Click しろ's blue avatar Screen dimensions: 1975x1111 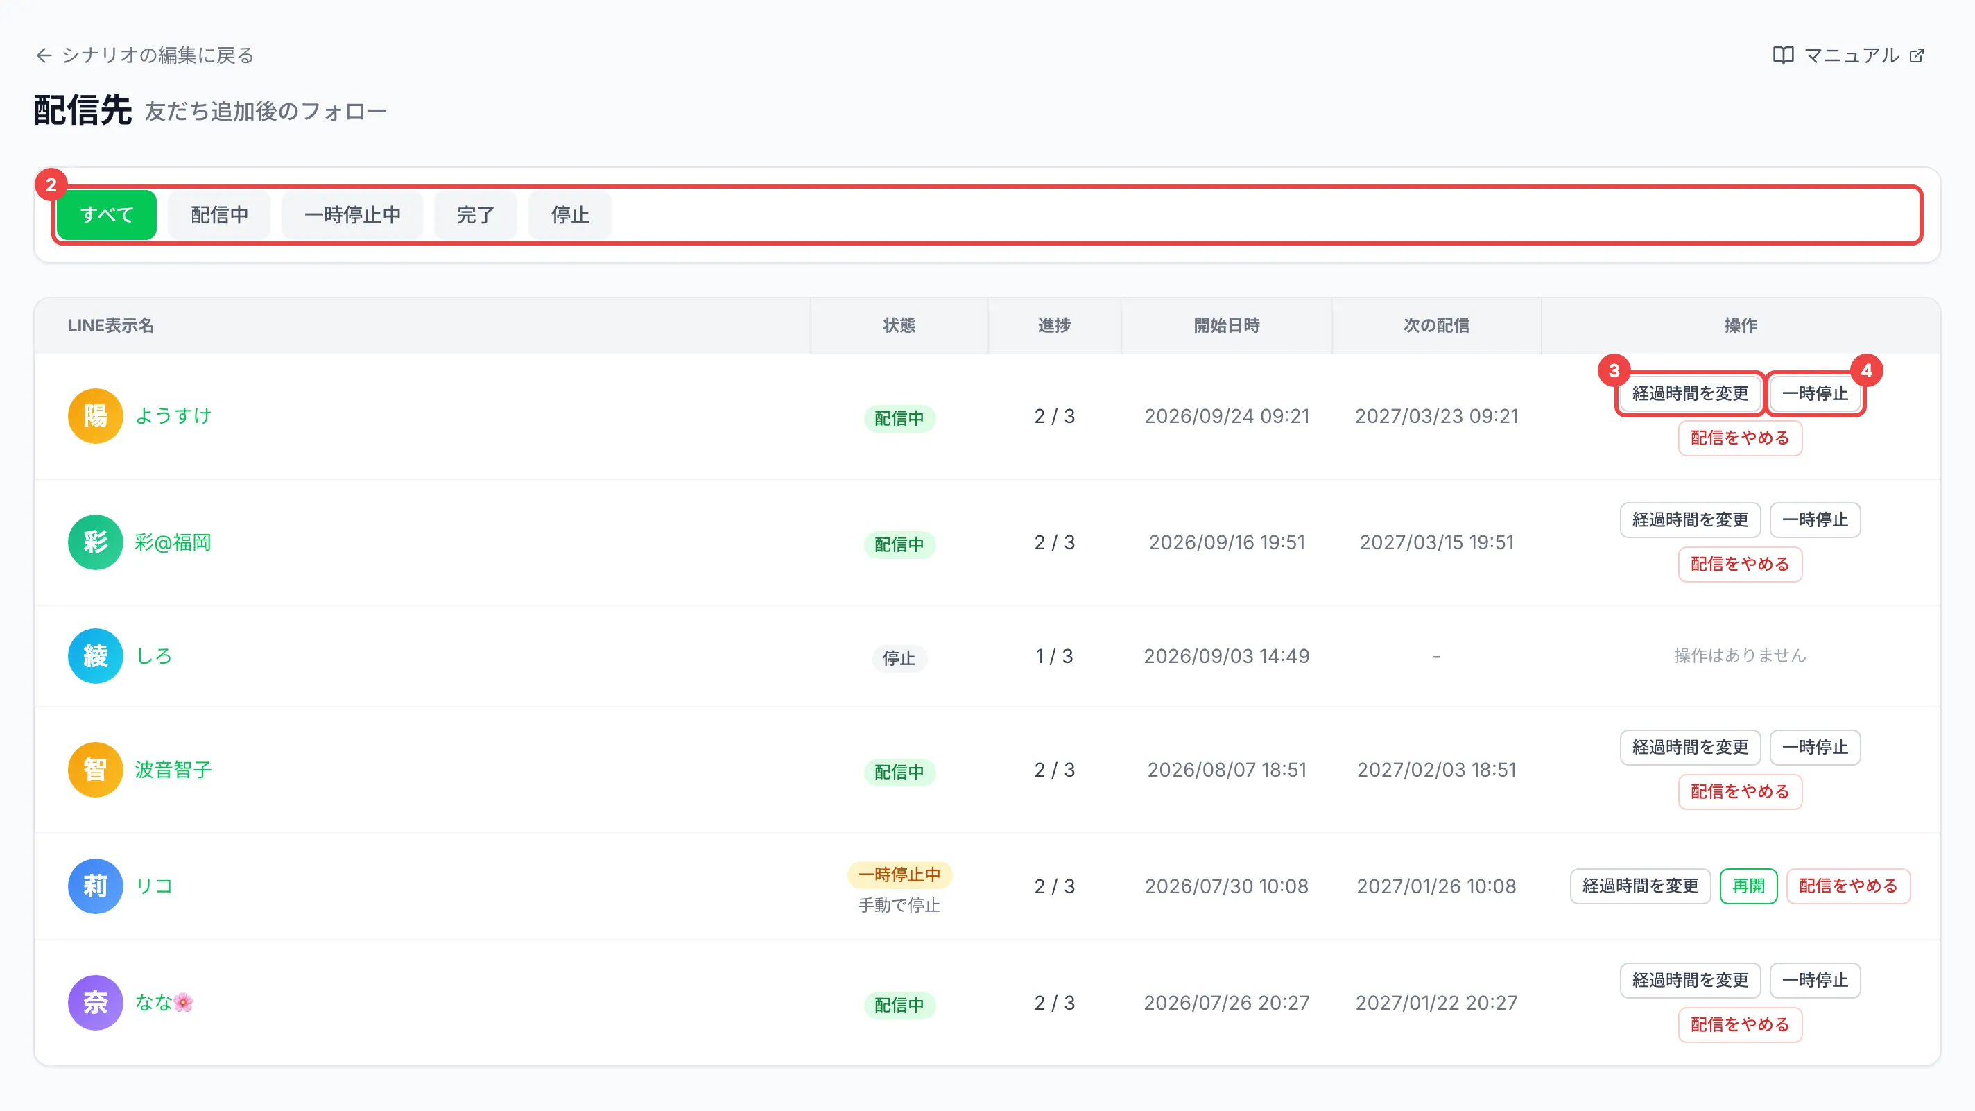pyautogui.click(x=95, y=655)
